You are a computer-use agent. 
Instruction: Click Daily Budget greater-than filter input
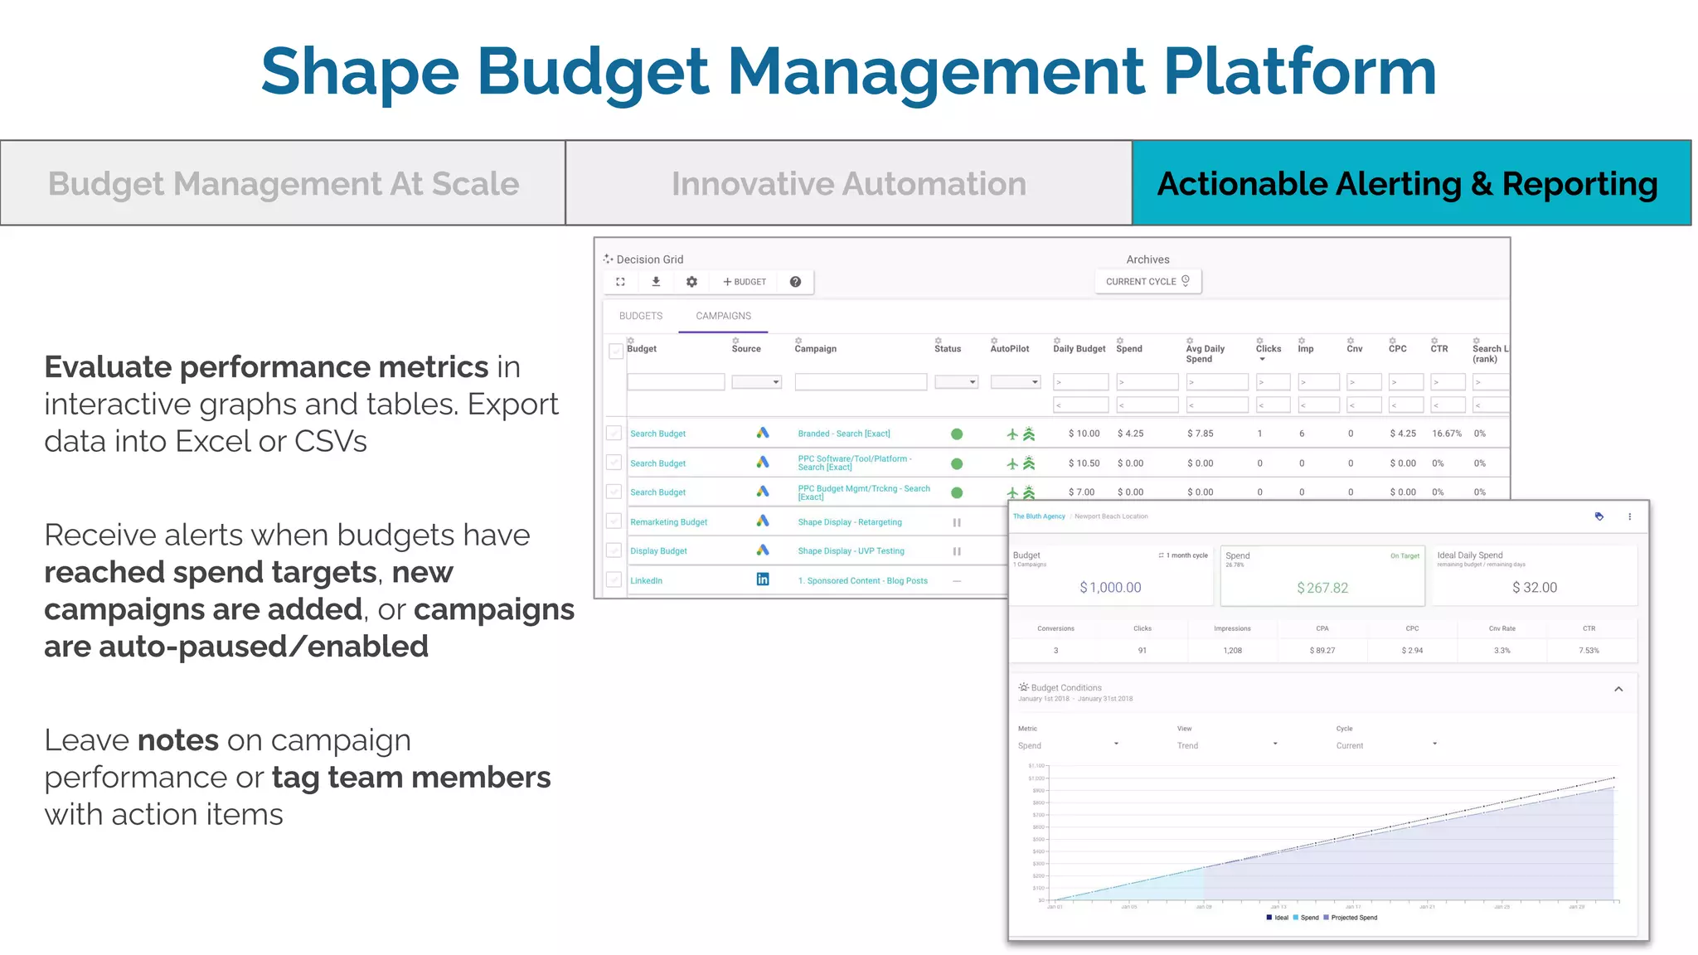1080,382
